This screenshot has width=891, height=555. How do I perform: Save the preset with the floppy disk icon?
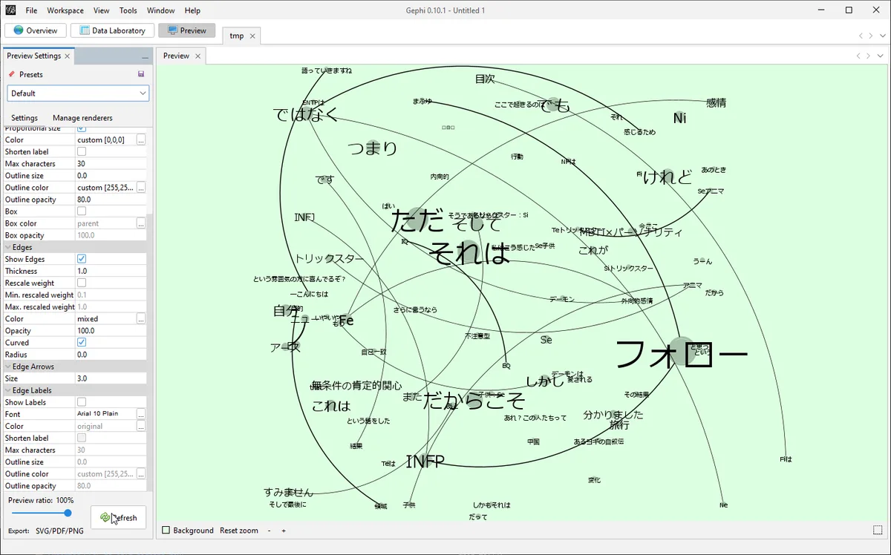tap(141, 74)
